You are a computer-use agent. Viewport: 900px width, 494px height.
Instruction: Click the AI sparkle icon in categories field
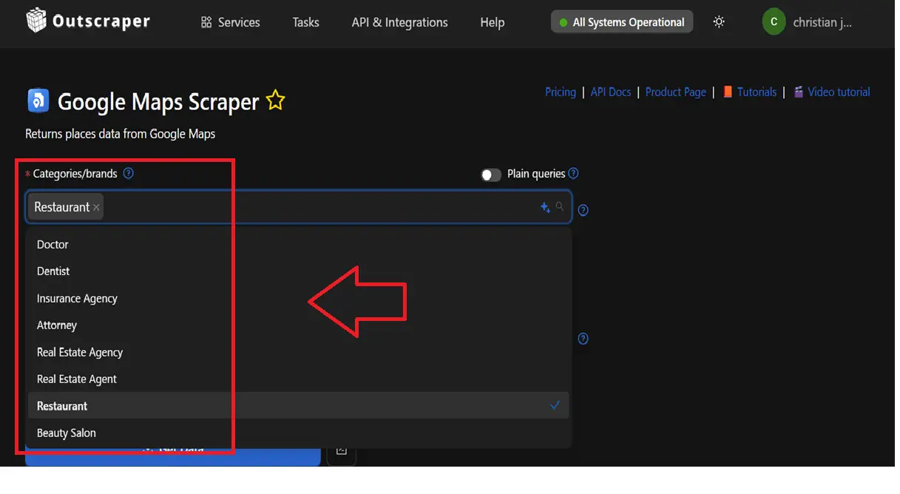point(545,208)
